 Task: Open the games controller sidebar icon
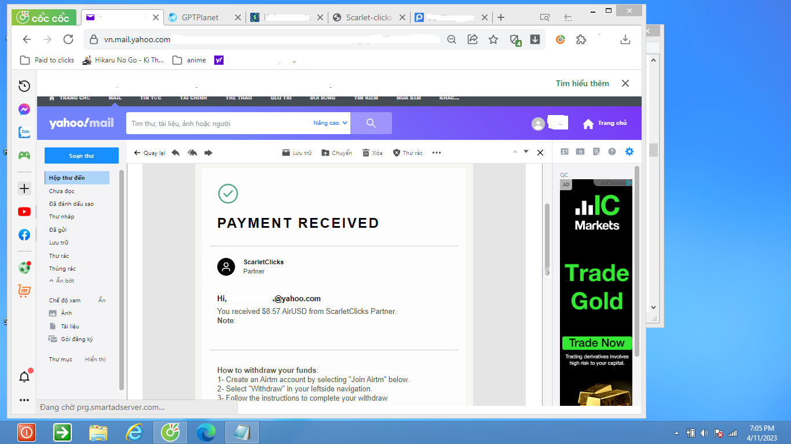pyautogui.click(x=24, y=155)
